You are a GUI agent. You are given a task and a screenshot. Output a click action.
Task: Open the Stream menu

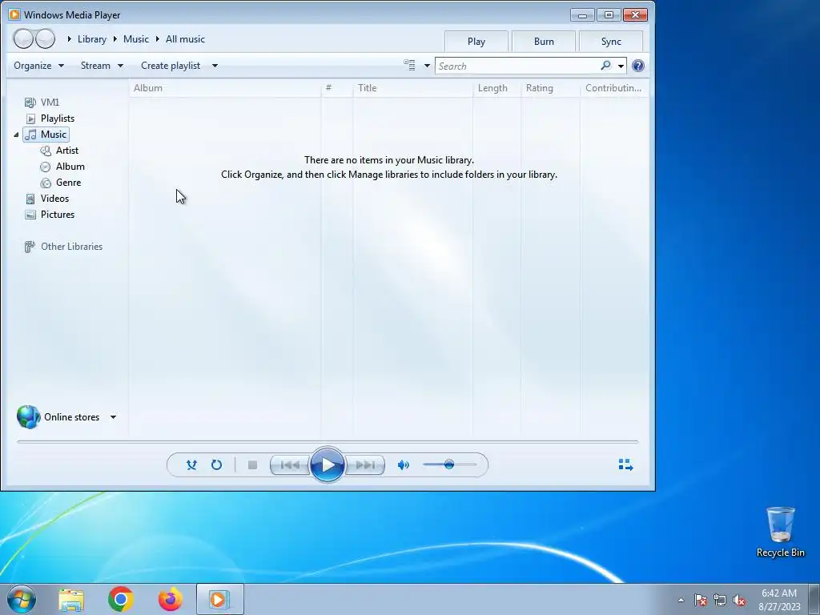pyautogui.click(x=102, y=66)
